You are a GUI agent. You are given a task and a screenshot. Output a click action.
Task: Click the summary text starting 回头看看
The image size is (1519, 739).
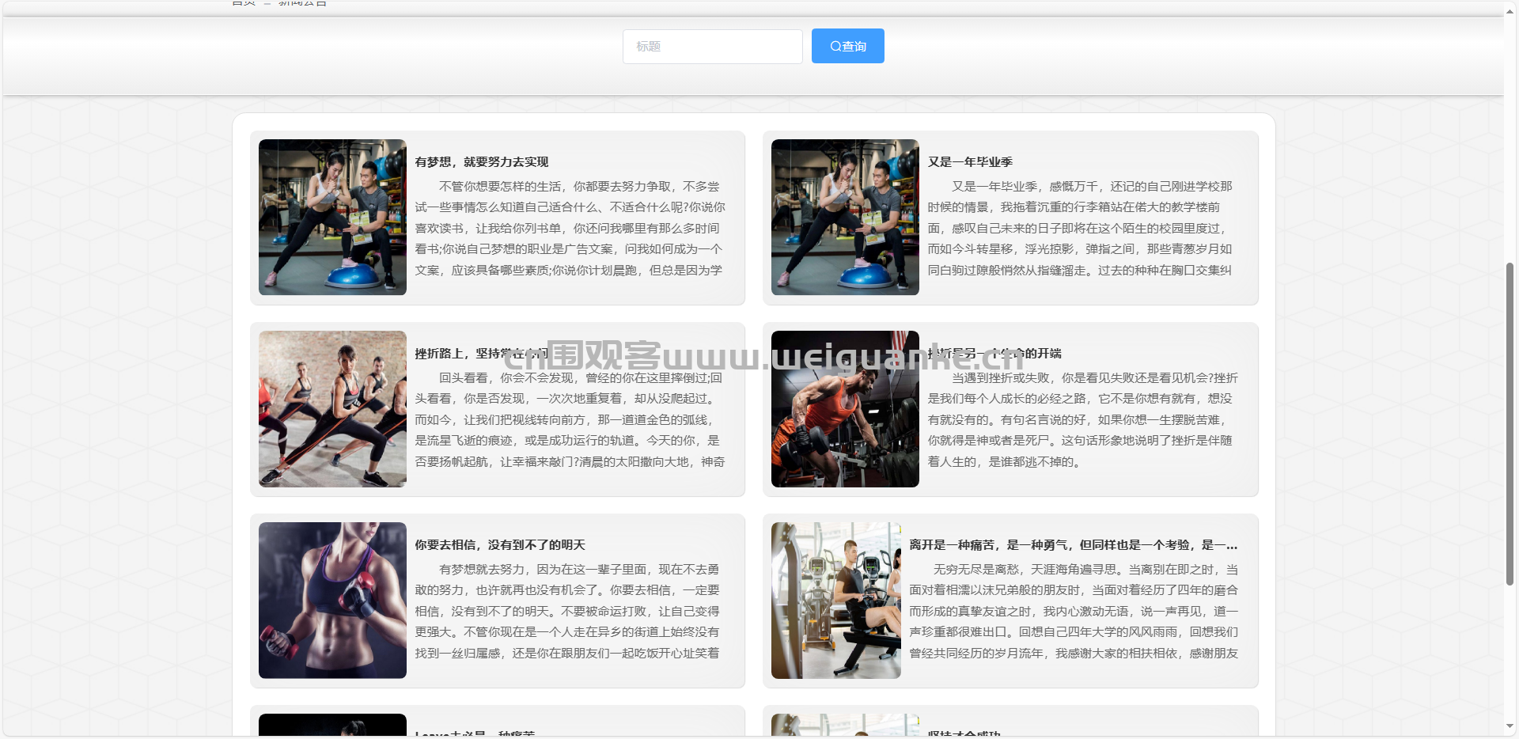pos(570,420)
